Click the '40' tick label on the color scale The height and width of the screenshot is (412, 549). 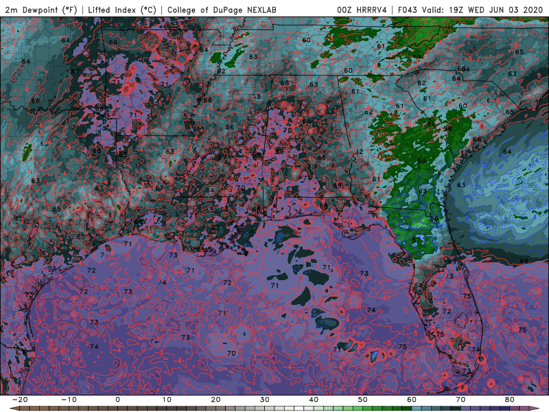pyautogui.click(x=314, y=400)
